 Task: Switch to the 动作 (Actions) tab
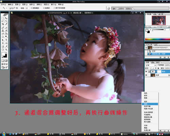[156, 45]
